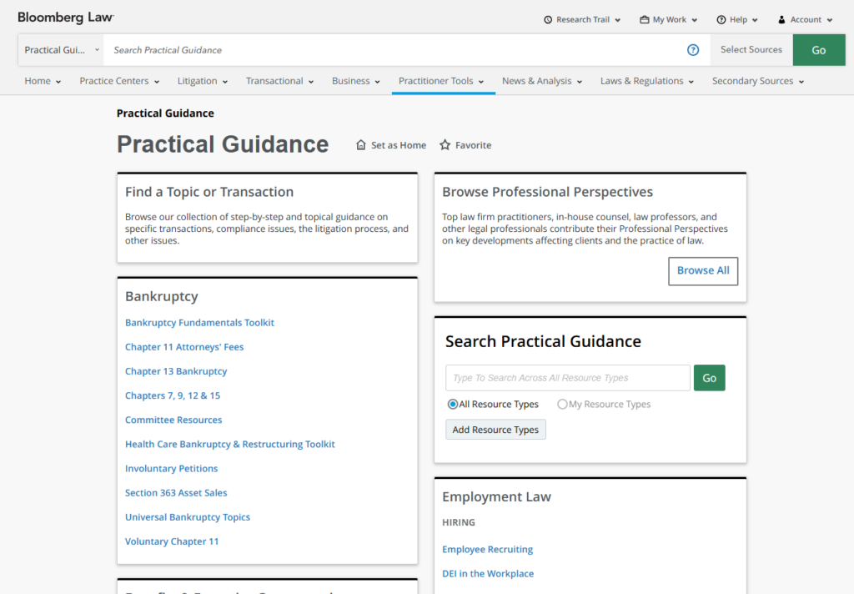Select the My Resource Types radio button
Screen dimensions: 854x594
(562, 405)
